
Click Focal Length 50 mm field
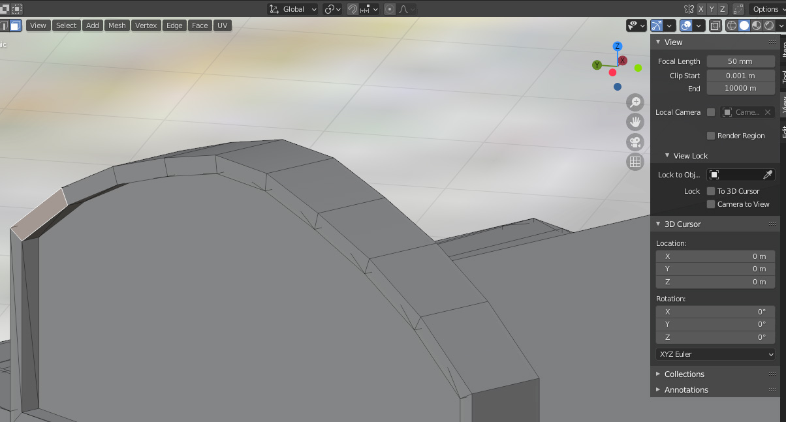click(x=741, y=61)
